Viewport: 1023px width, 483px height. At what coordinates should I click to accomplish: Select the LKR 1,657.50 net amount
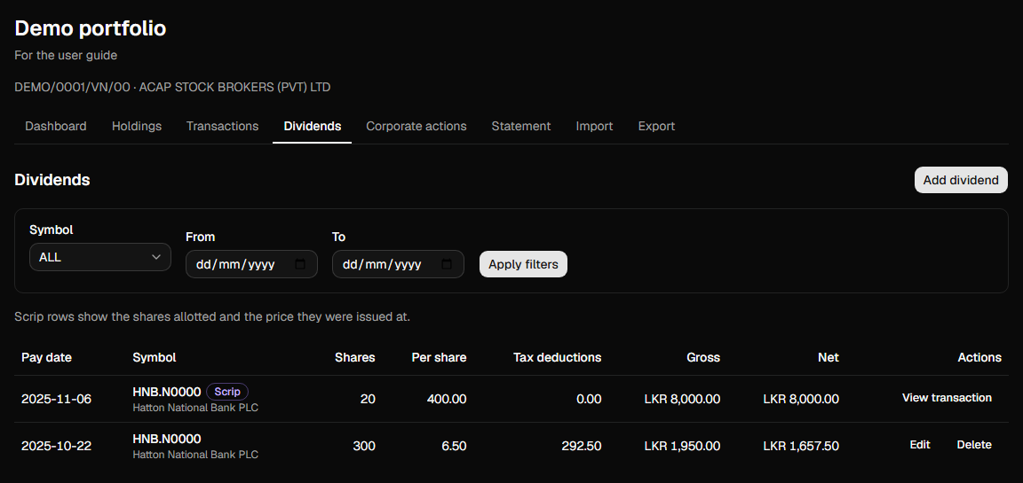click(x=801, y=446)
